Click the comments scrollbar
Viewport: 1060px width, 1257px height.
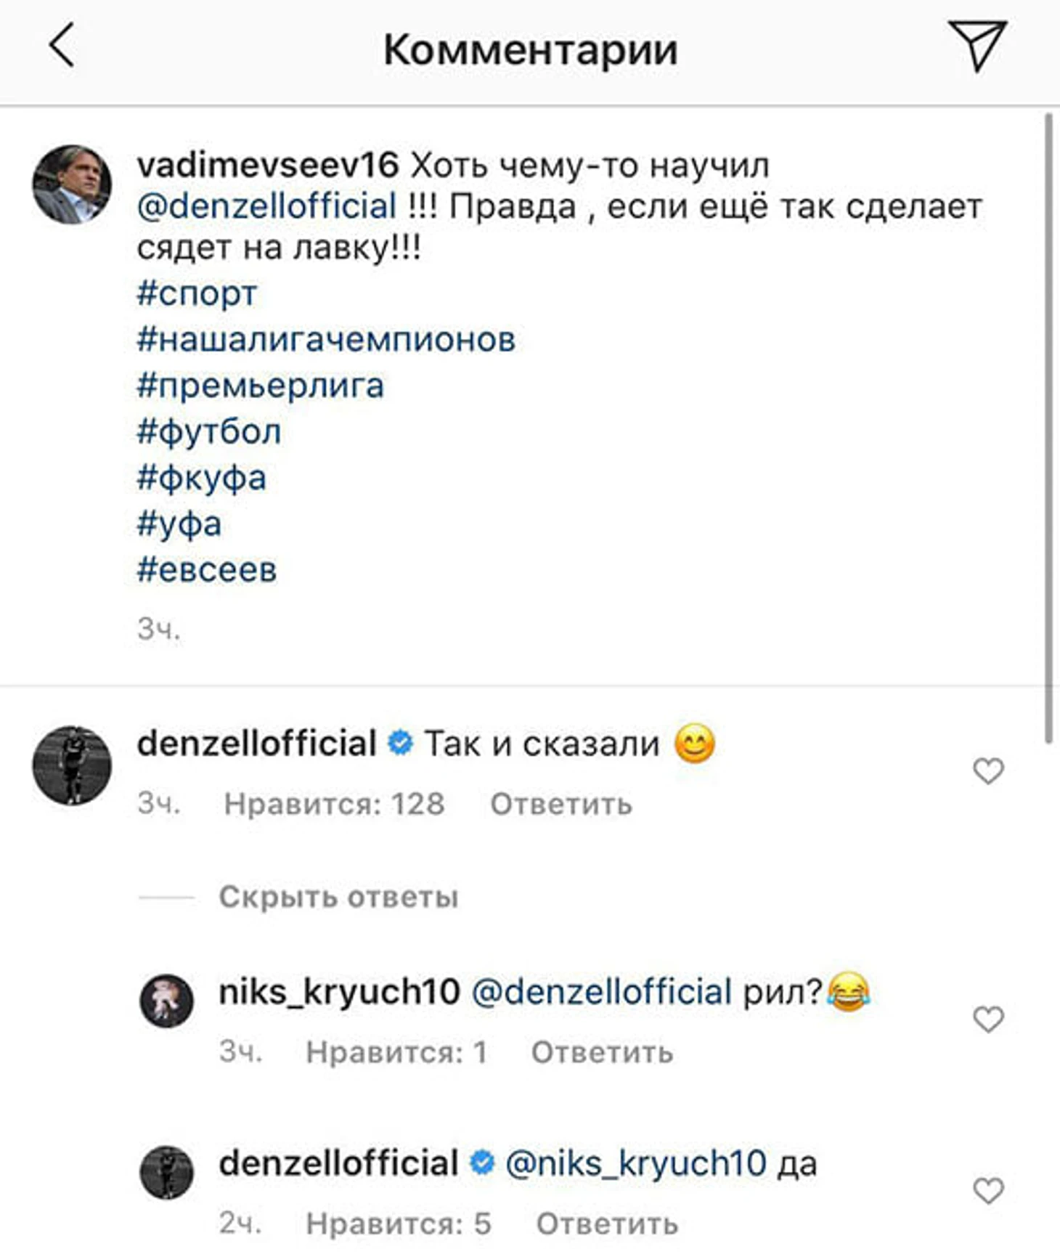(1048, 428)
